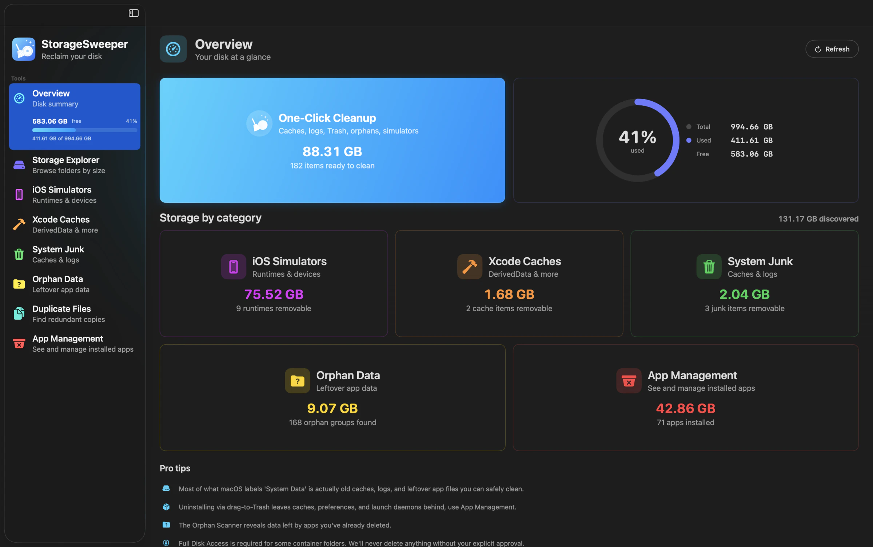Open Orphan Data in the sidebar
Viewport: 873px width, 547px height.
(x=75, y=284)
